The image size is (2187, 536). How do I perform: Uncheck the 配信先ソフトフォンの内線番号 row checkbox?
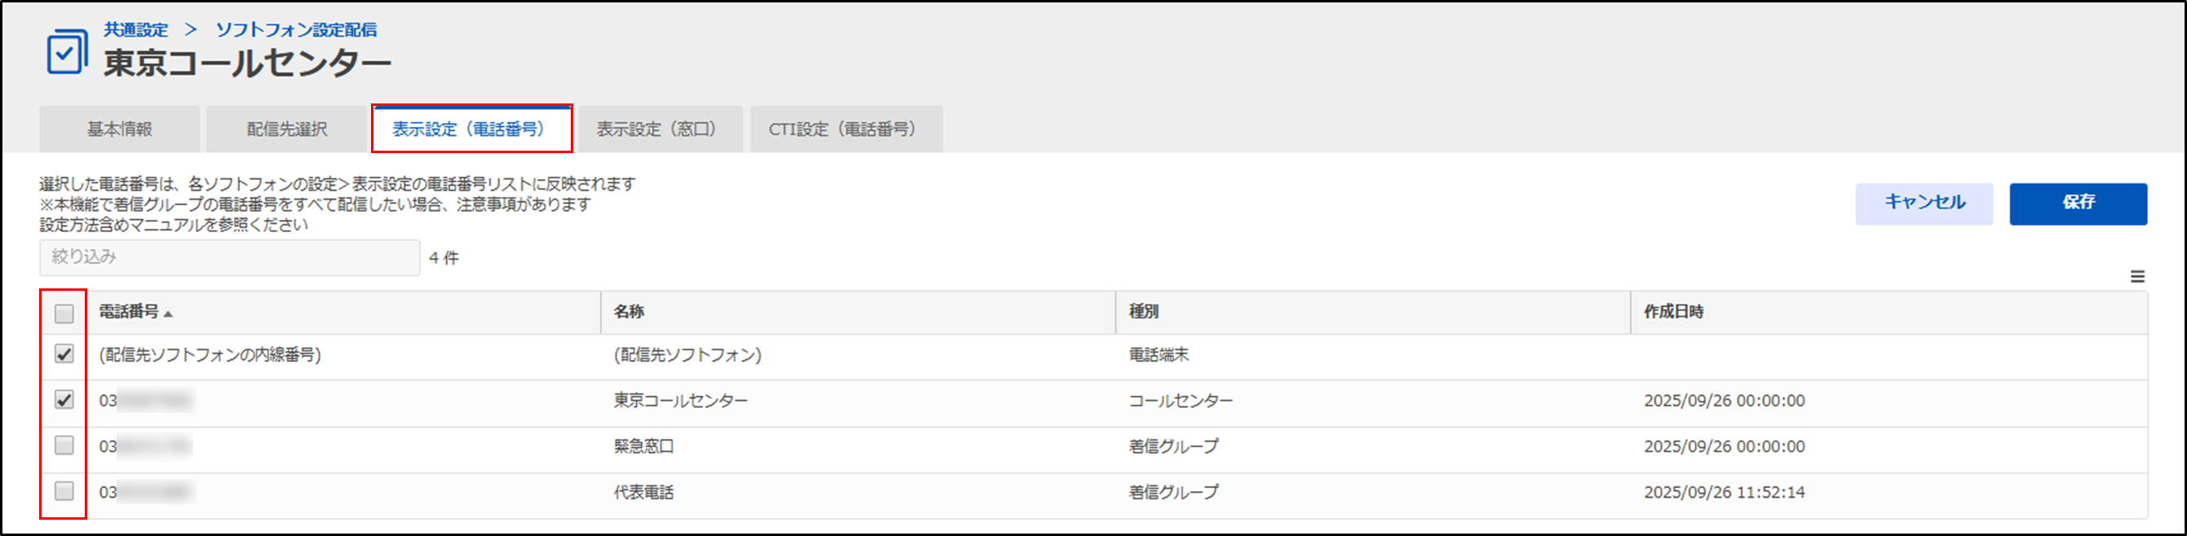[x=64, y=354]
